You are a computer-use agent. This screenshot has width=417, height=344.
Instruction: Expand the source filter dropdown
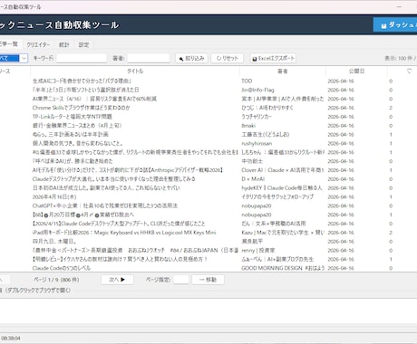[24, 58]
